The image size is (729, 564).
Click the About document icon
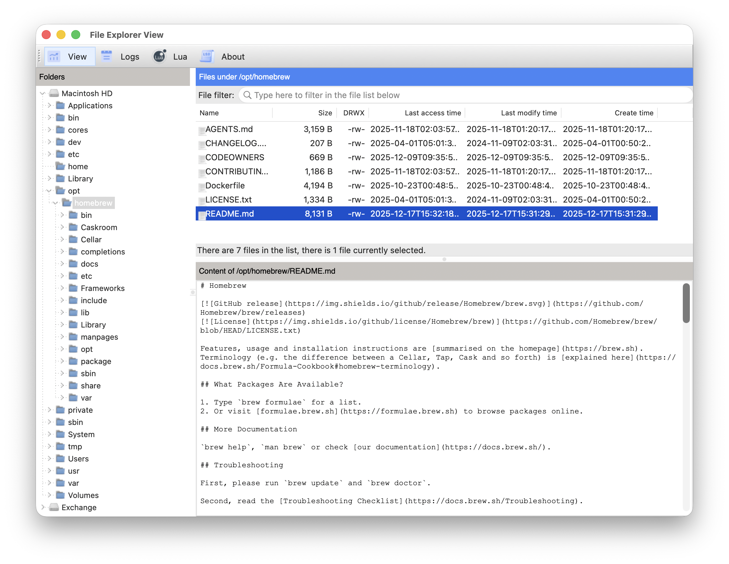point(207,56)
